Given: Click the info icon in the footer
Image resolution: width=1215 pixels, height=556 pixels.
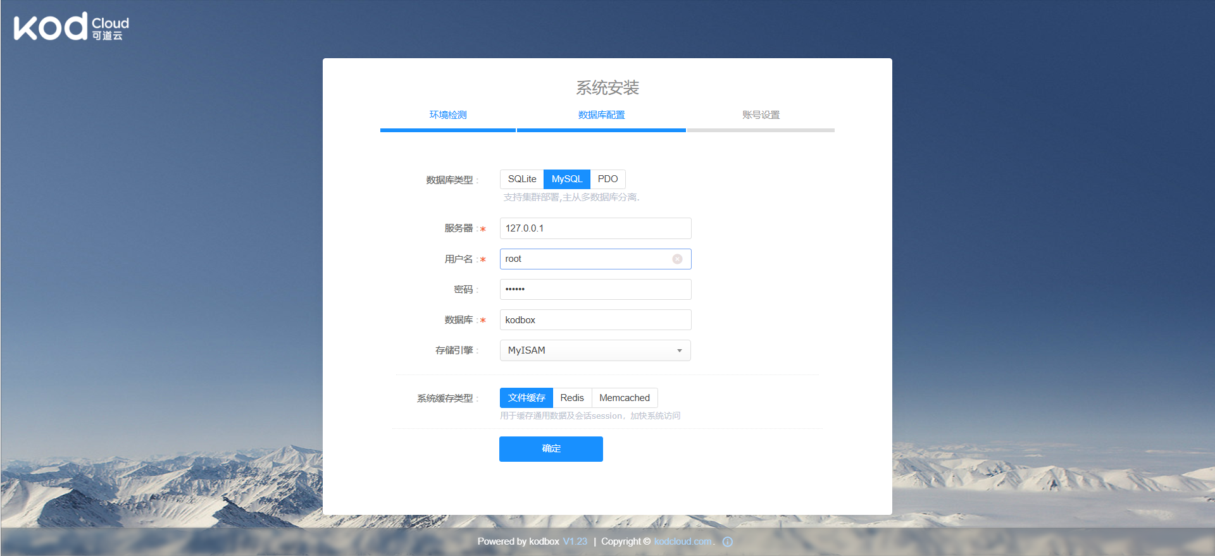Looking at the screenshot, I should (x=728, y=541).
